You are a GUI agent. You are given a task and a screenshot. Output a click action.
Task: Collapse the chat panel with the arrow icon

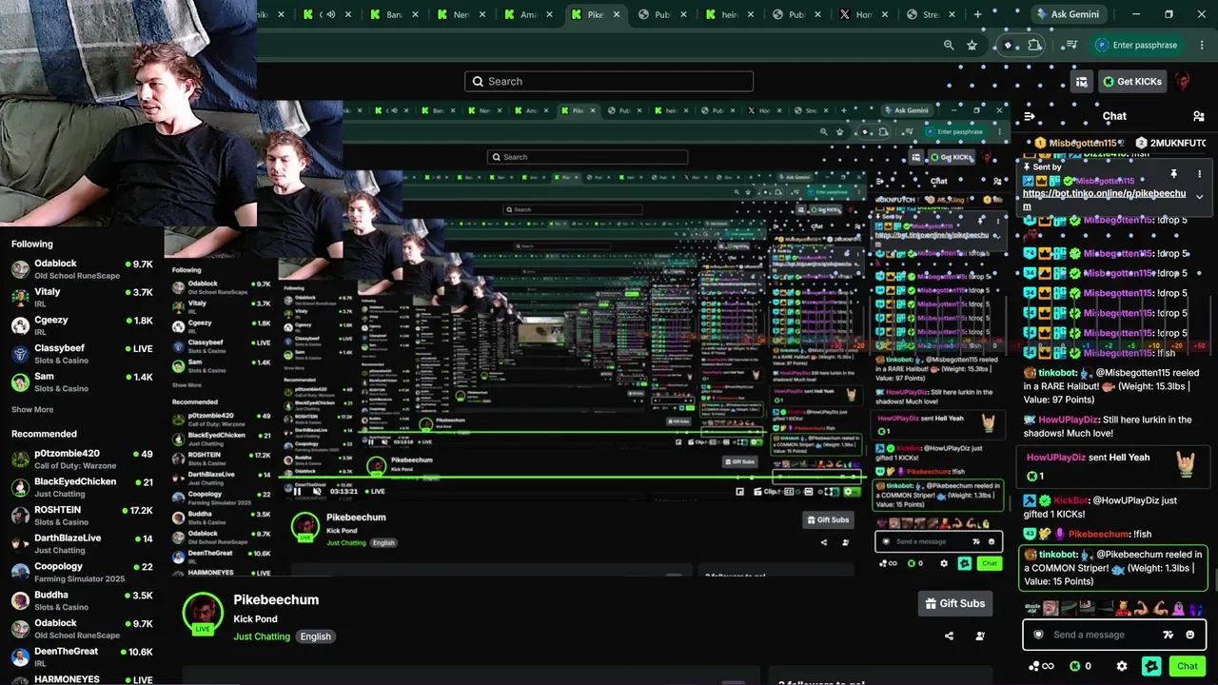pyautogui.click(x=1029, y=116)
